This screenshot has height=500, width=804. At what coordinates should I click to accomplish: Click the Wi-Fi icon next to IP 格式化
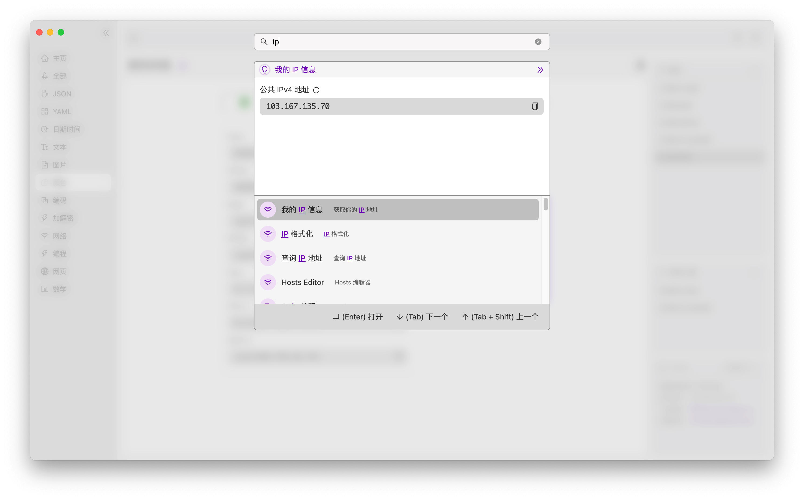(268, 234)
